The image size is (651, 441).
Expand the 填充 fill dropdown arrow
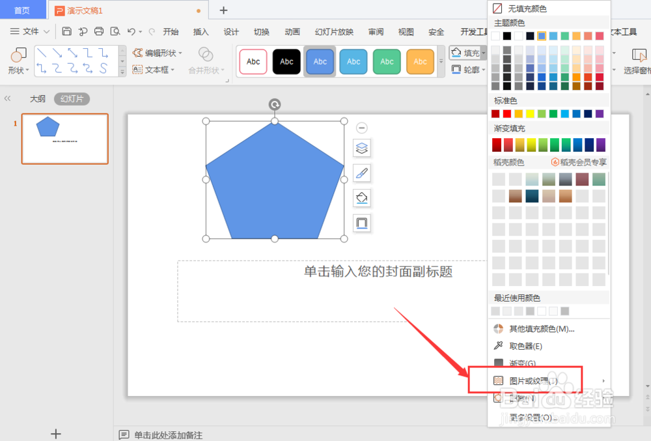point(483,53)
